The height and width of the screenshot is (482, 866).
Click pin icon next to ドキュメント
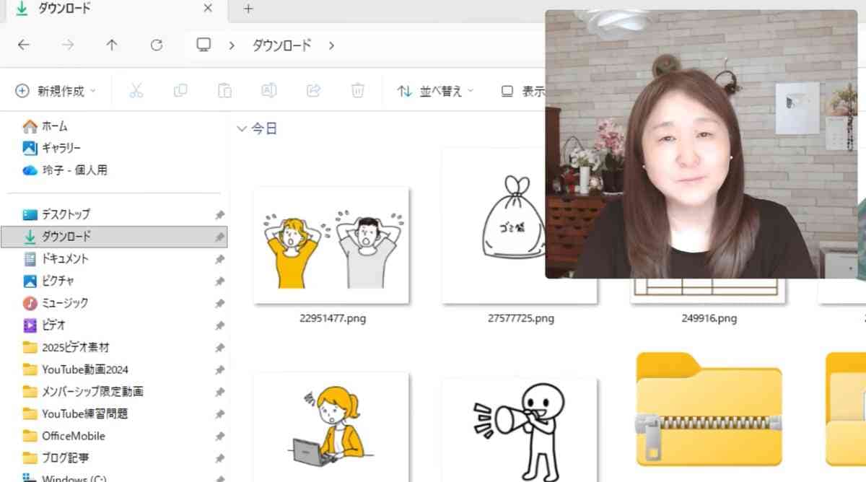[x=219, y=259]
